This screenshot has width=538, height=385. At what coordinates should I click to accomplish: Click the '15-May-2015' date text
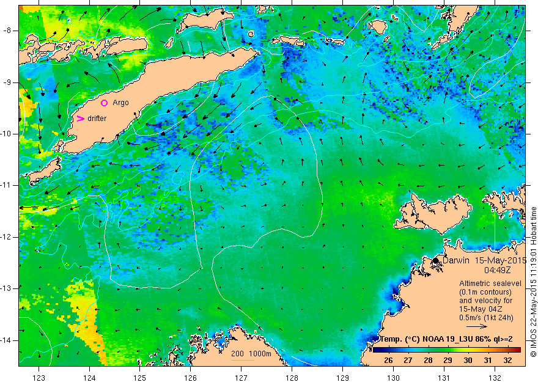(501, 260)
